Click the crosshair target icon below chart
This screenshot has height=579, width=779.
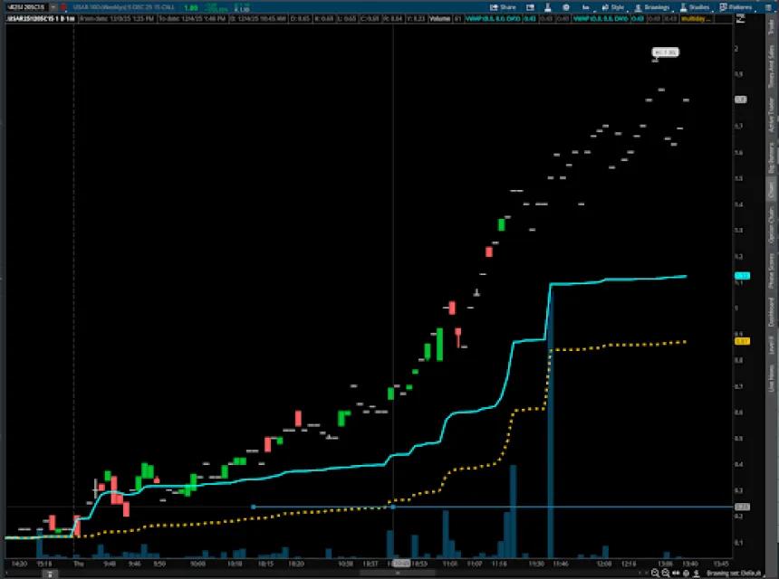(686, 573)
